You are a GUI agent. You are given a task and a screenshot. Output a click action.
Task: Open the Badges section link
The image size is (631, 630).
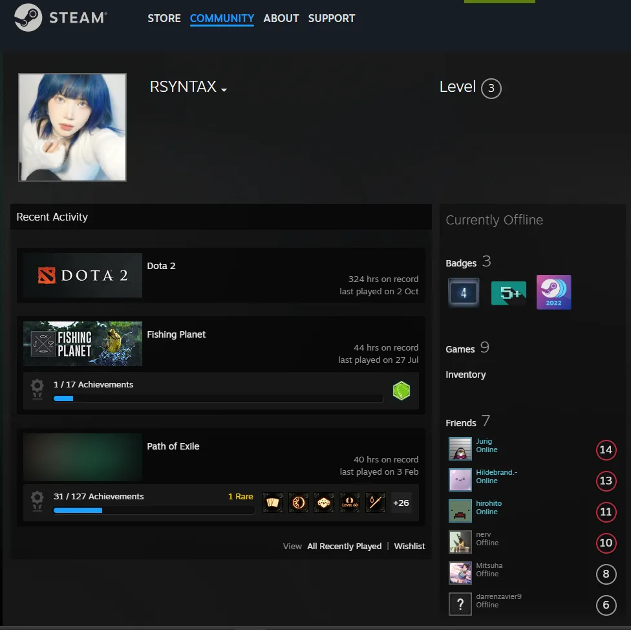[461, 263]
